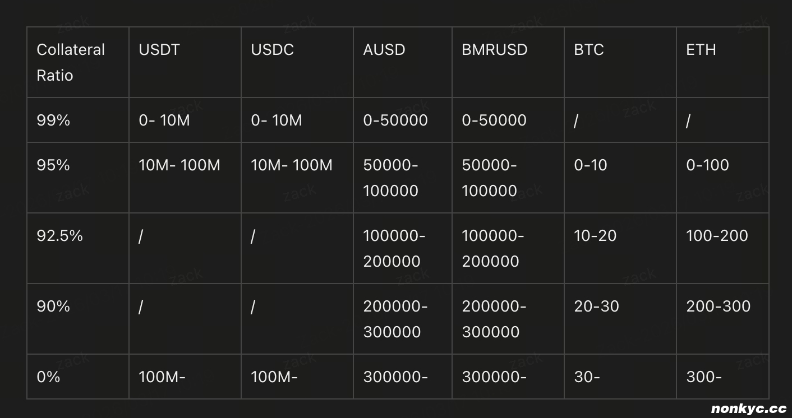Click the BTC 0-10 range cell

[x=591, y=165]
